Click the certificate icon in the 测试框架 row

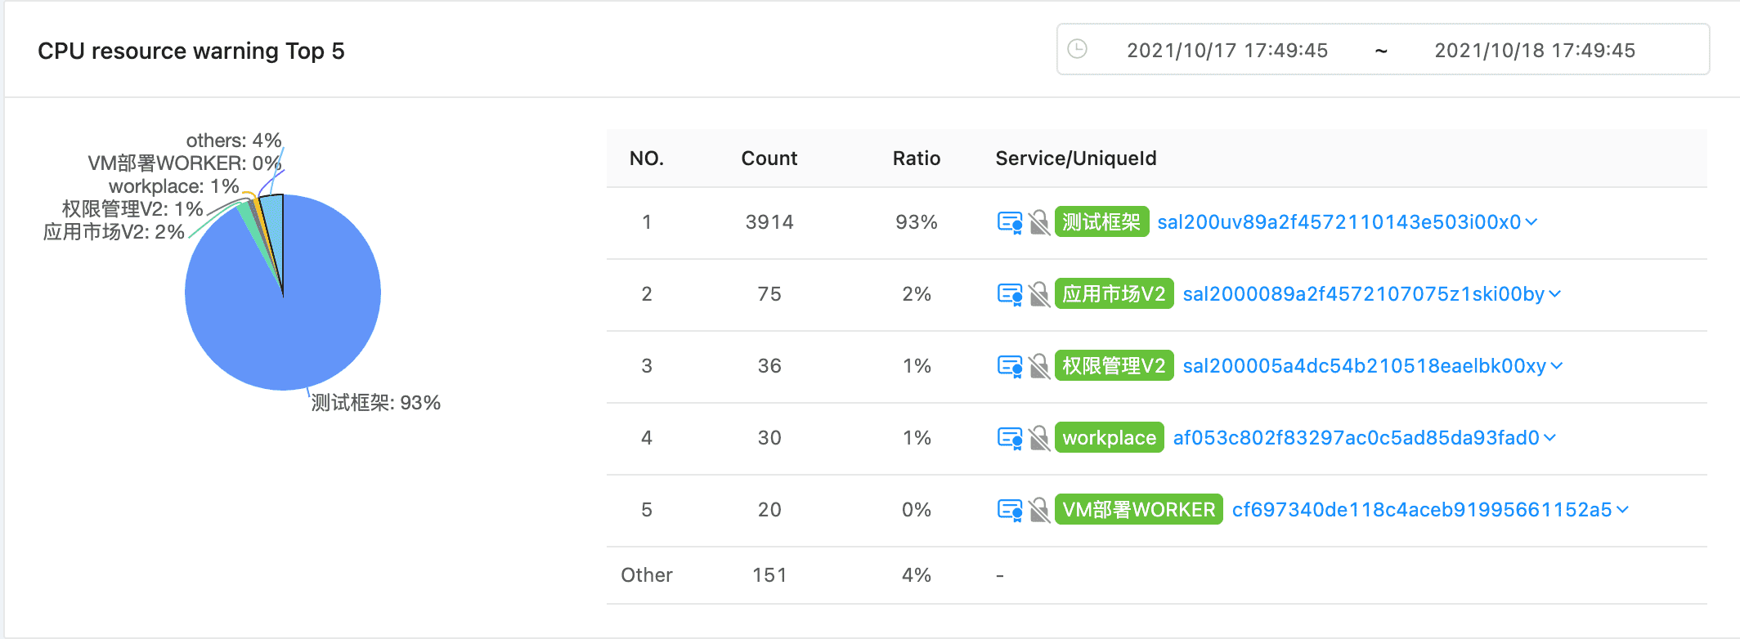1010,222
